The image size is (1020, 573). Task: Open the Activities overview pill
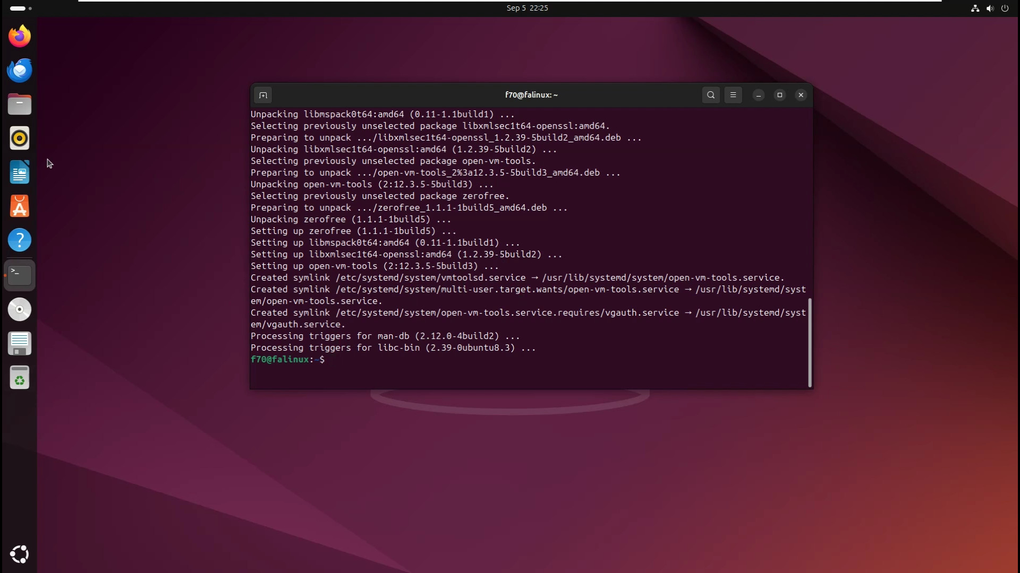[20, 8]
